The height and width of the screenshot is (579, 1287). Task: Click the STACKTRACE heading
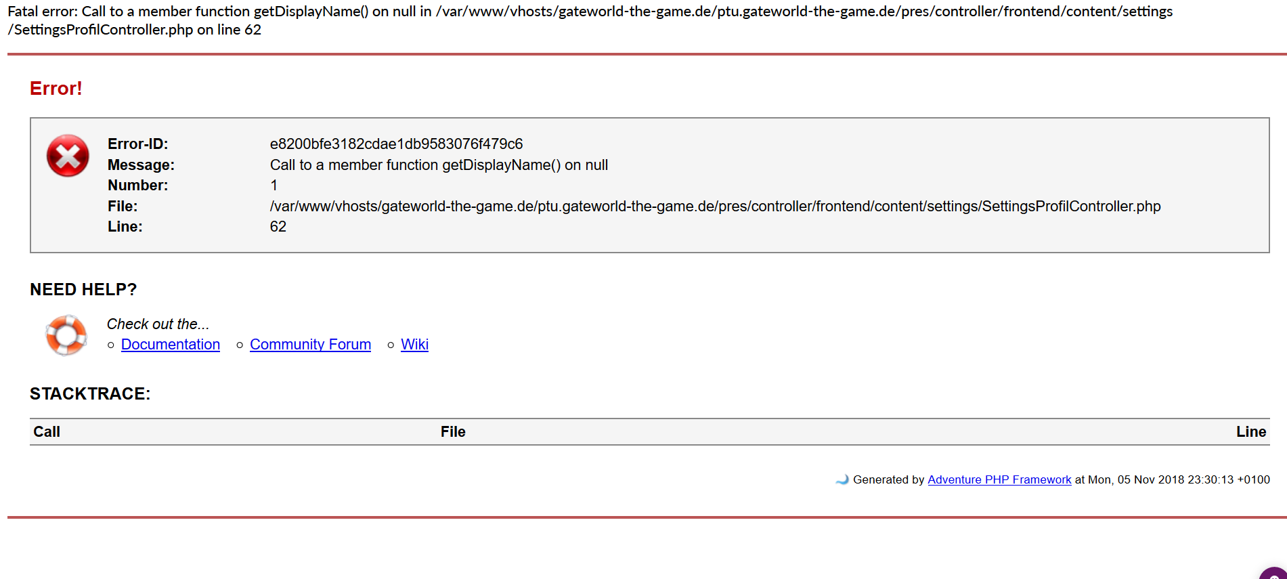tap(90, 394)
